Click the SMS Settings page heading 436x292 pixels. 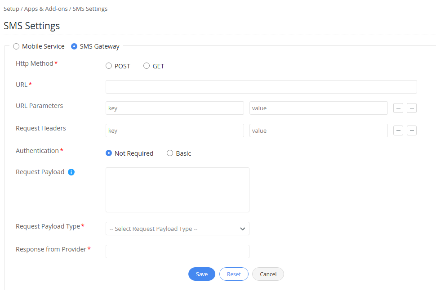click(32, 26)
